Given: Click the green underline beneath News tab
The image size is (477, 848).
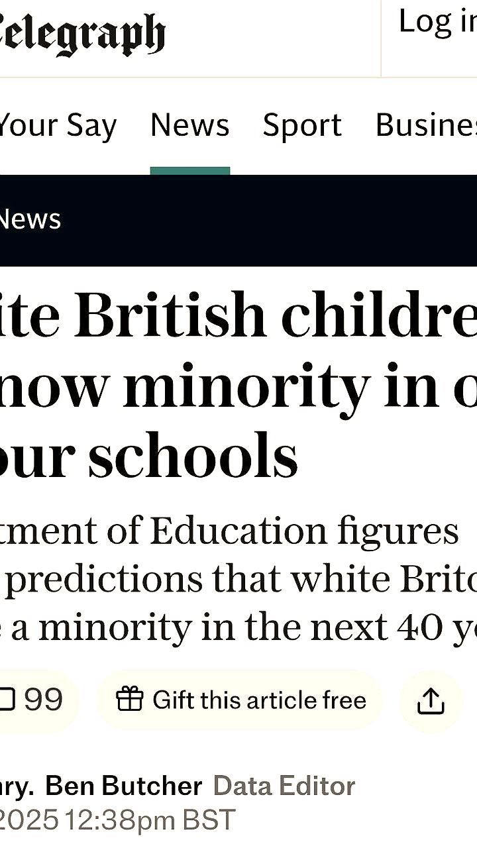Looking at the screenshot, I should coord(190,171).
